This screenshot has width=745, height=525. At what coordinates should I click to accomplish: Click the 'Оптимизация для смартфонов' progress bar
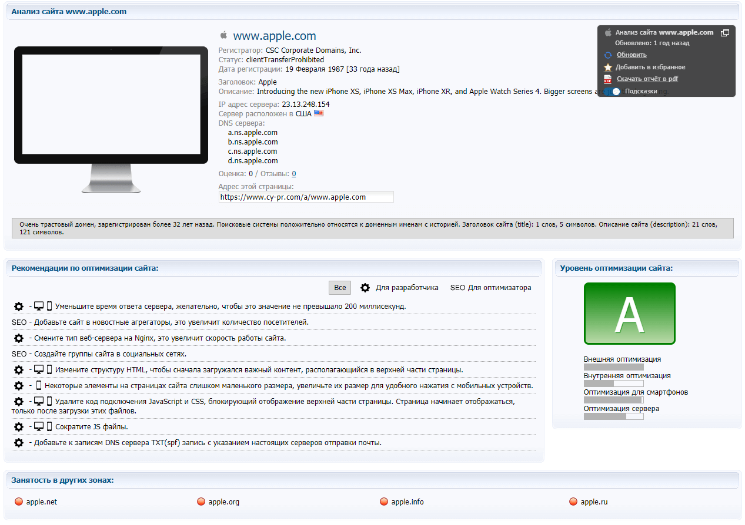point(613,400)
